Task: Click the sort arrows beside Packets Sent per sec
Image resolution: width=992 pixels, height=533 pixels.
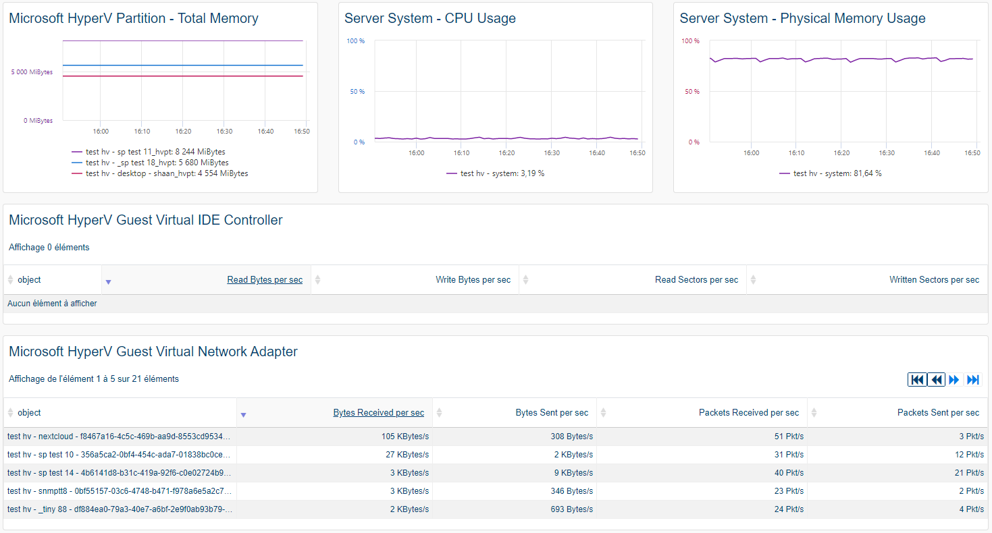Action: click(814, 412)
